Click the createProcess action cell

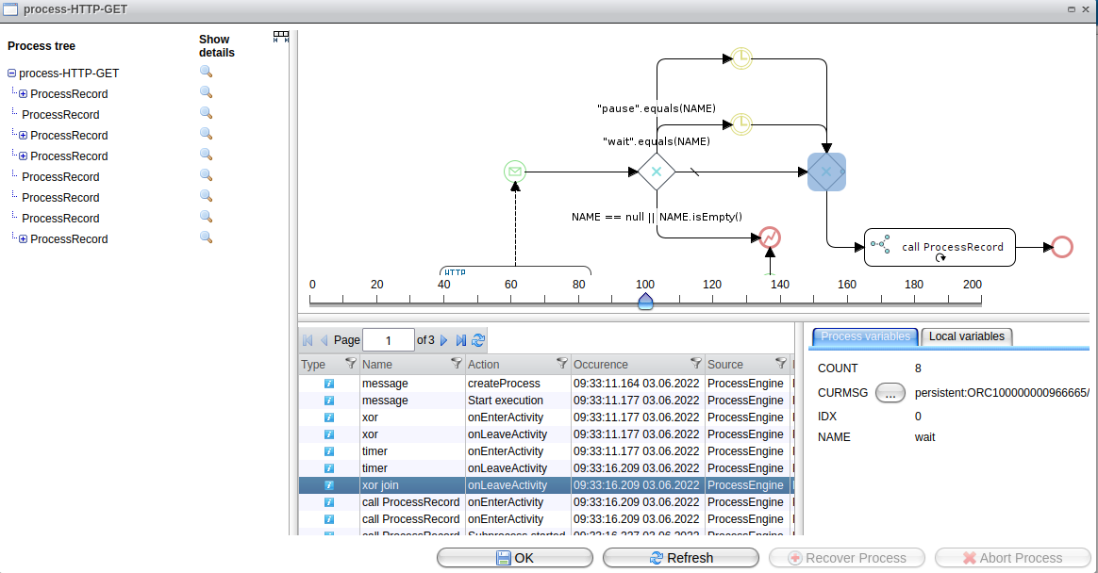click(x=504, y=384)
